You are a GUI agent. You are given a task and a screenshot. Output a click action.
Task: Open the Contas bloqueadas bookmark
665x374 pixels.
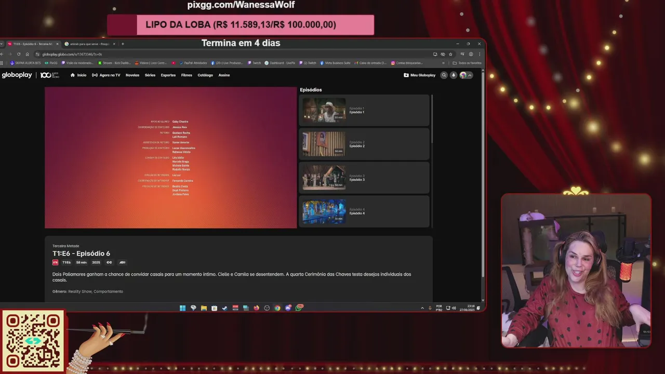click(x=406, y=63)
